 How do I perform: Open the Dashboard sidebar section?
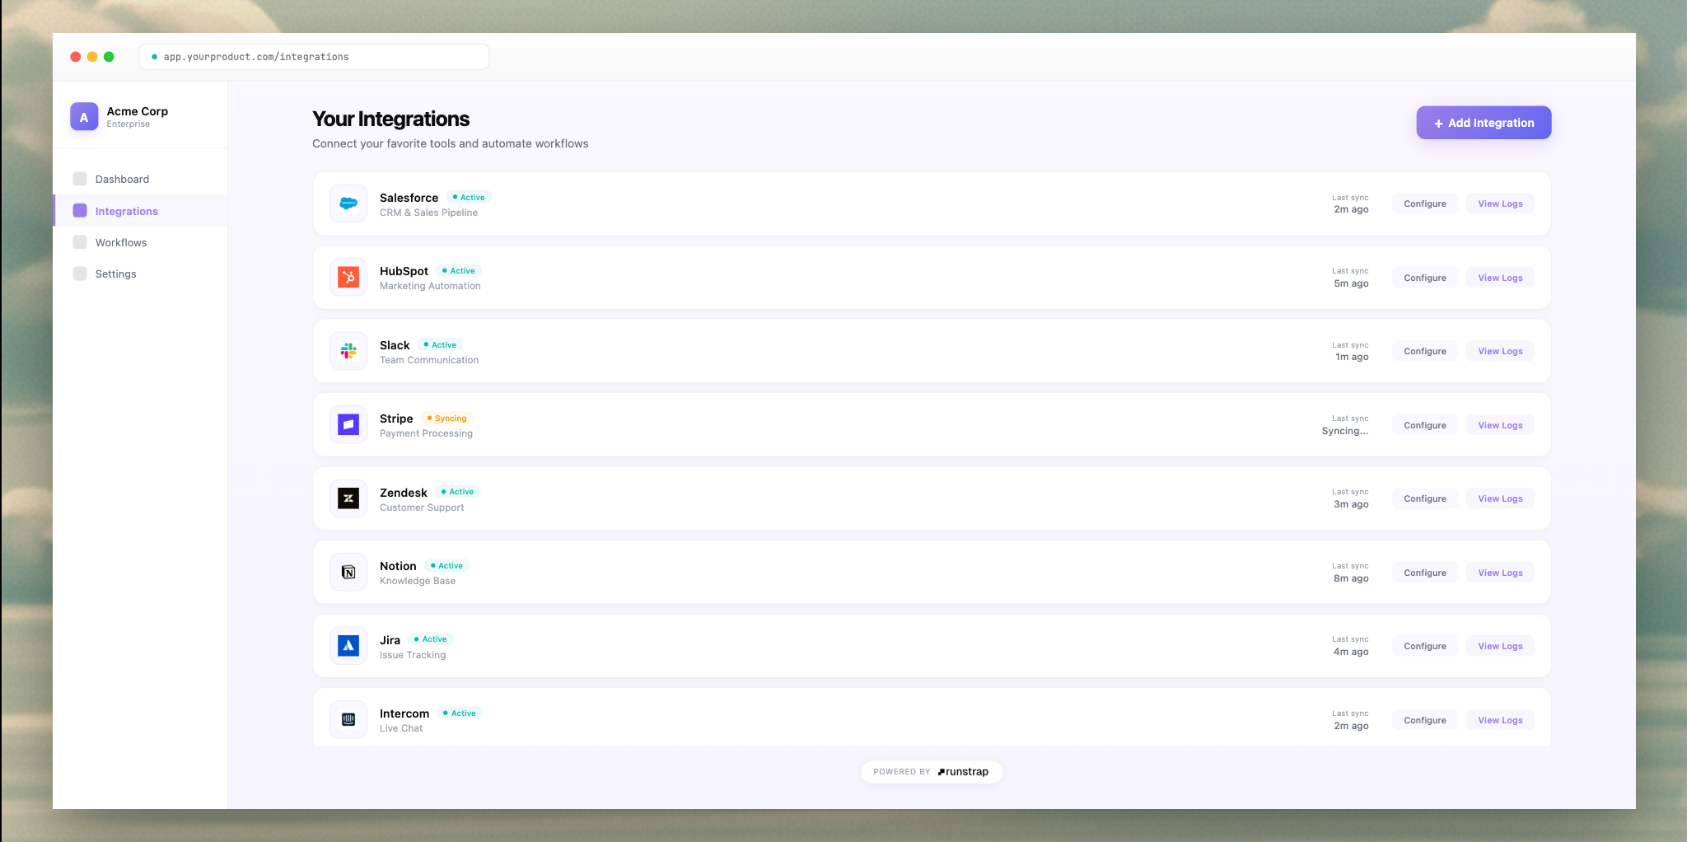tap(121, 179)
